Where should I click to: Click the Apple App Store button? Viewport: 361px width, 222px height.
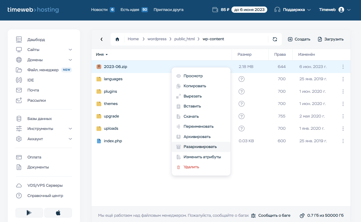[58, 213]
